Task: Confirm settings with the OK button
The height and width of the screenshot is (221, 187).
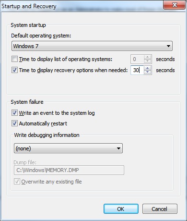Action: coord(121,209)
